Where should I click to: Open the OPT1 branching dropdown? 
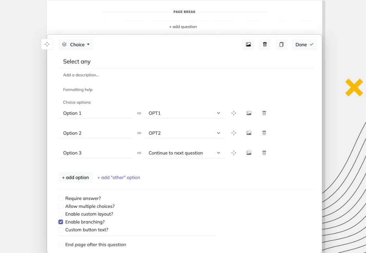184,113
